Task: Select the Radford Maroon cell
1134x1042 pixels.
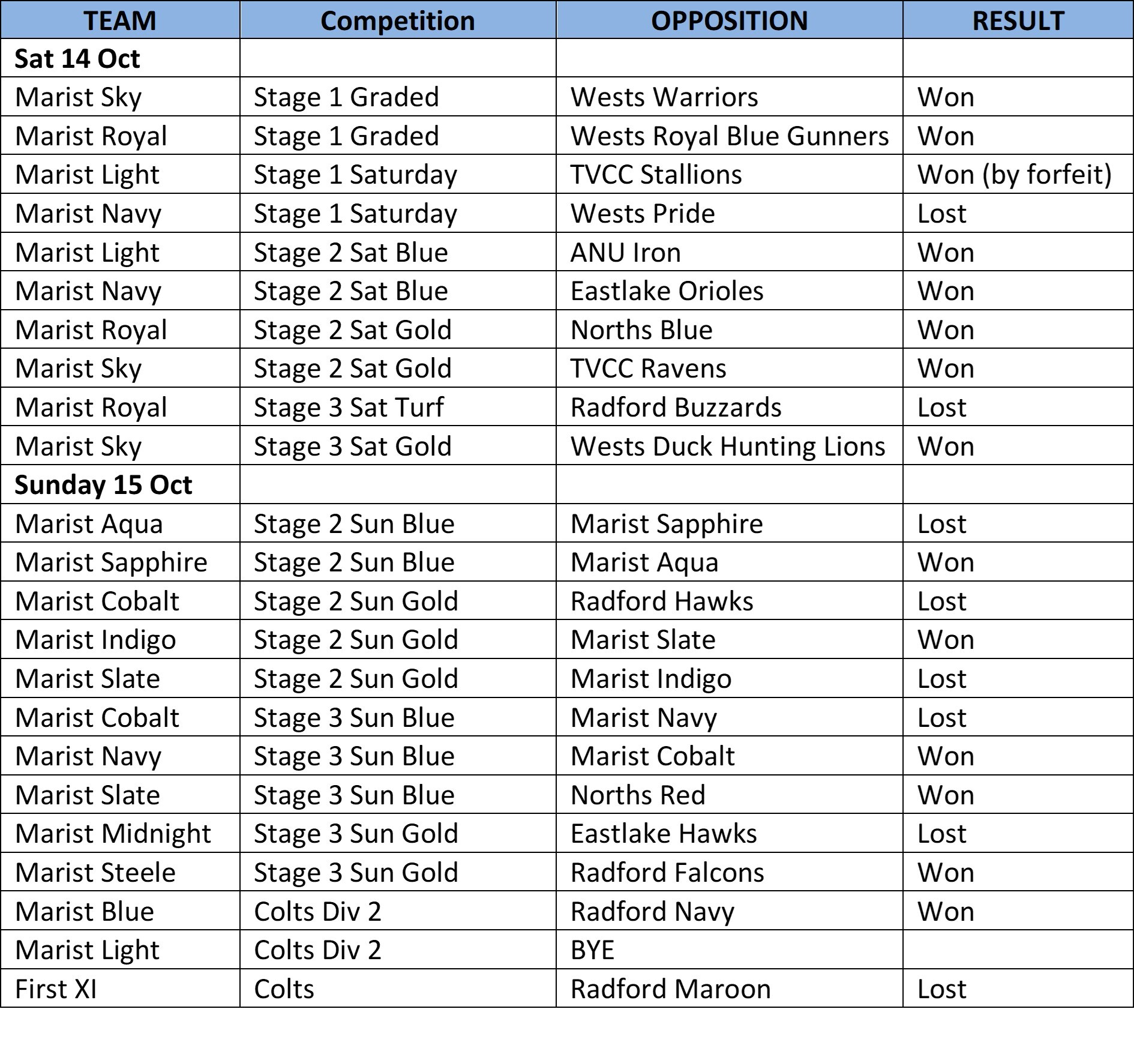Action: pos(670,989)
